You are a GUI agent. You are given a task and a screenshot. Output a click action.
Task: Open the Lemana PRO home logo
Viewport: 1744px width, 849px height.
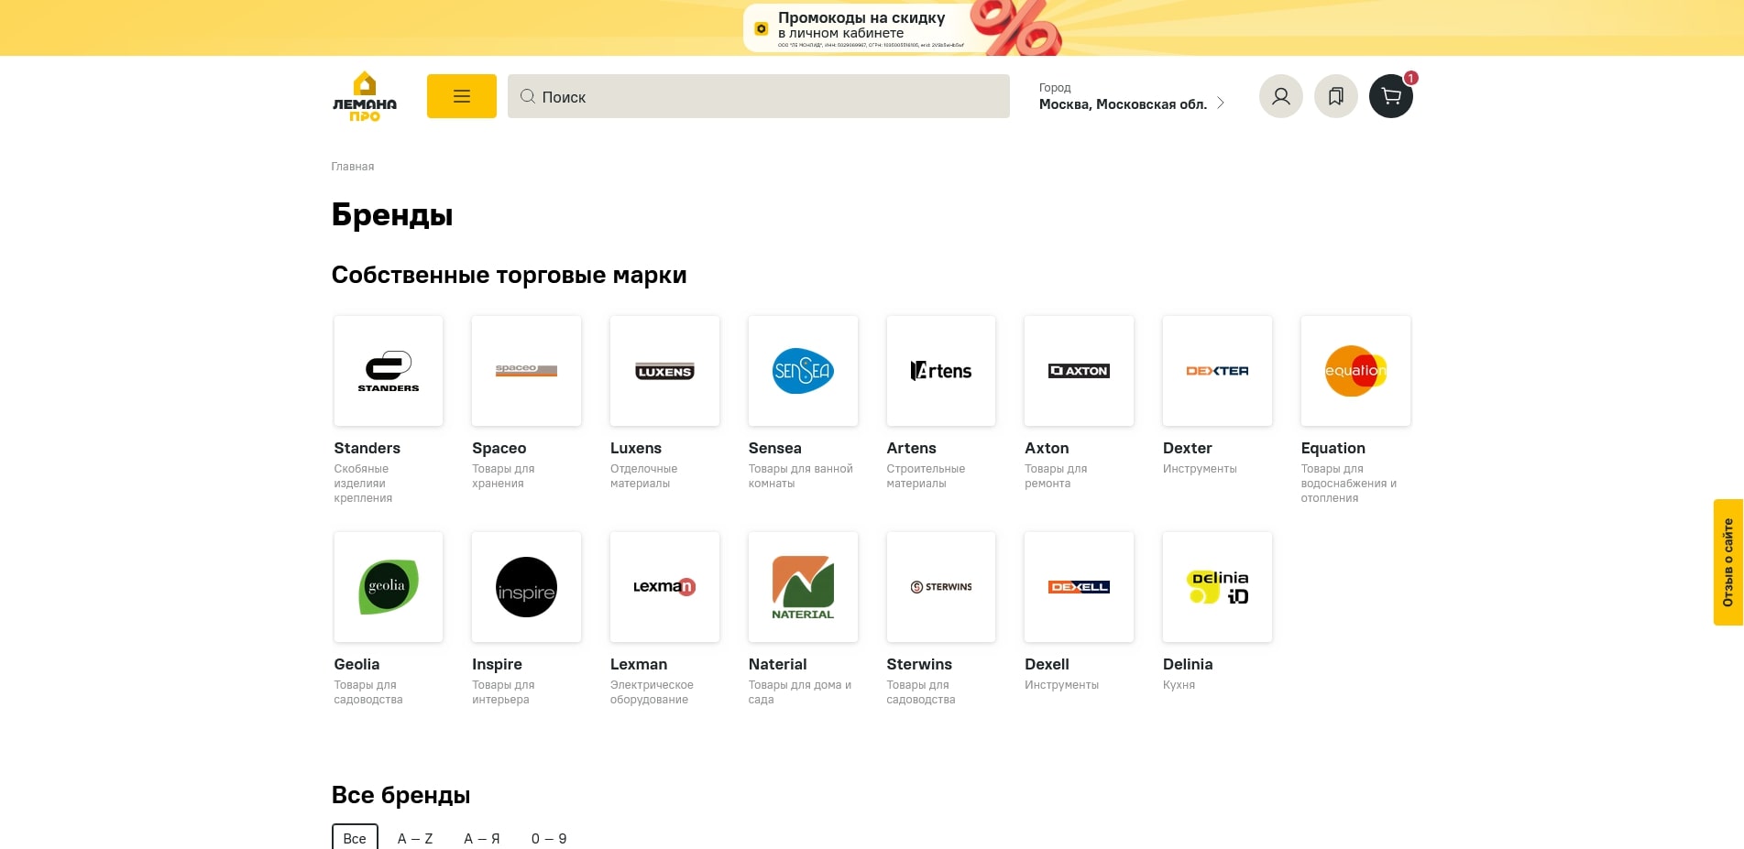pyautogui.click(x=365, y=96)
